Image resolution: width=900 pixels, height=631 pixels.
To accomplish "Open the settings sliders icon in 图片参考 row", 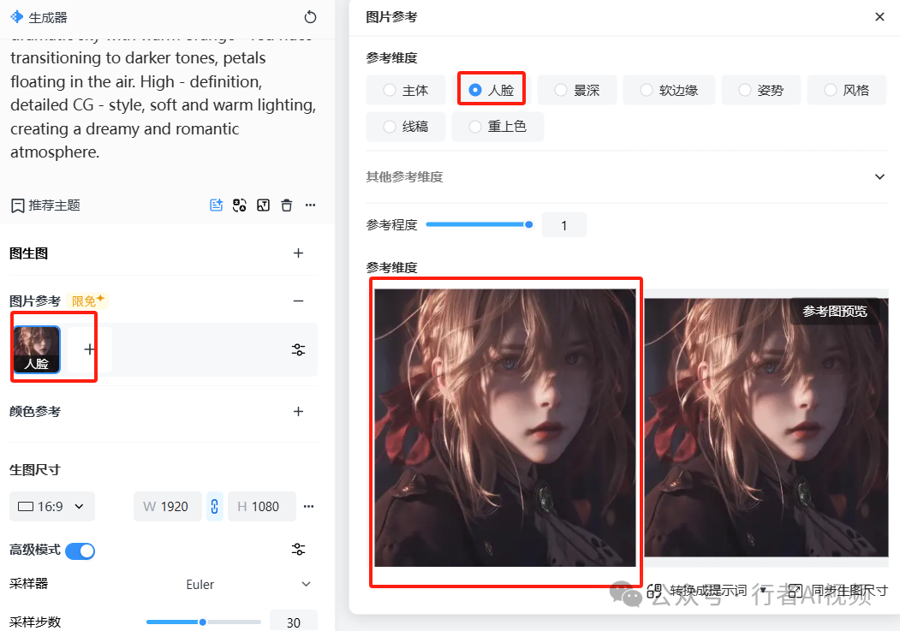I will click(x=299, y=349).
